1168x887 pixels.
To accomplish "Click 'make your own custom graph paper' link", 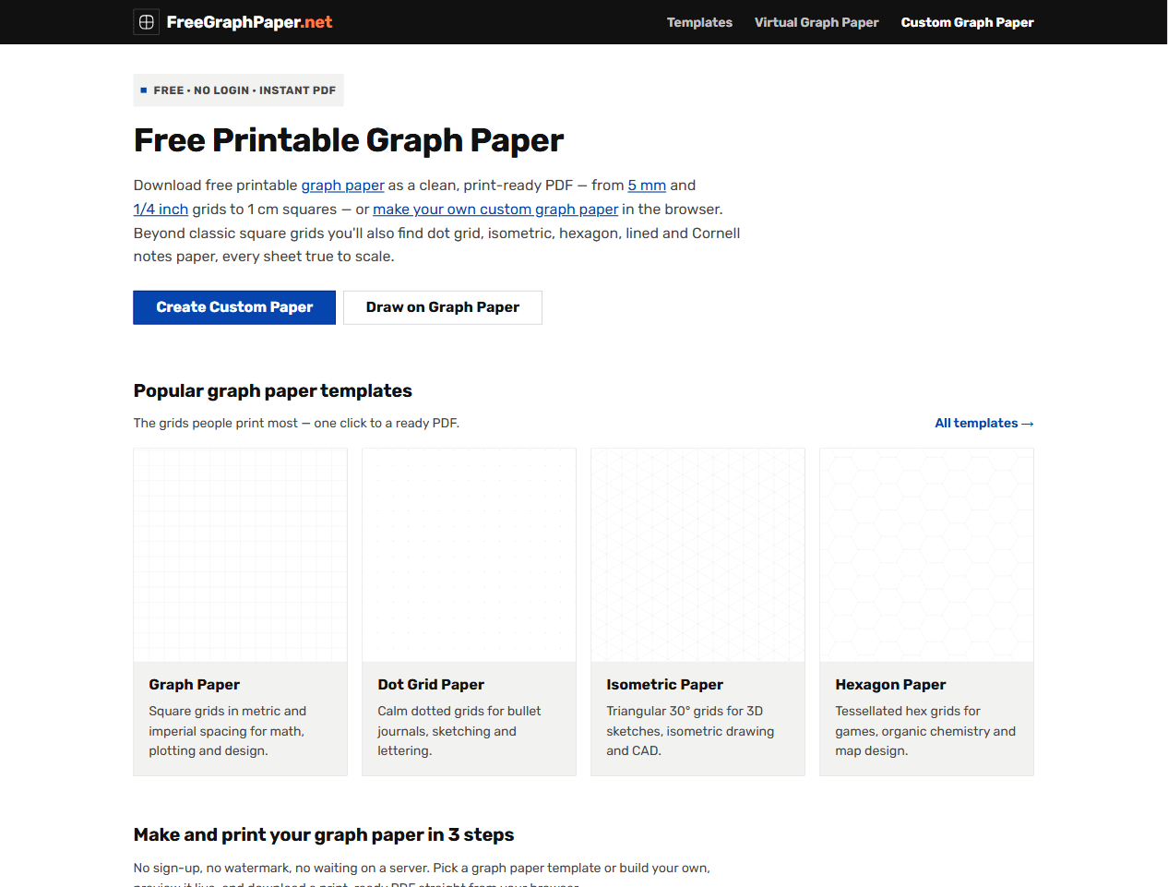I will tap(495, 210).
